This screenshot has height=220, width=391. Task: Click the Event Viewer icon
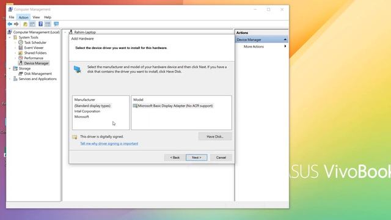[x=21, y=48]
